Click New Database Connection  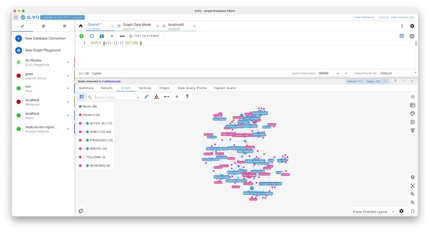point(43,38)
